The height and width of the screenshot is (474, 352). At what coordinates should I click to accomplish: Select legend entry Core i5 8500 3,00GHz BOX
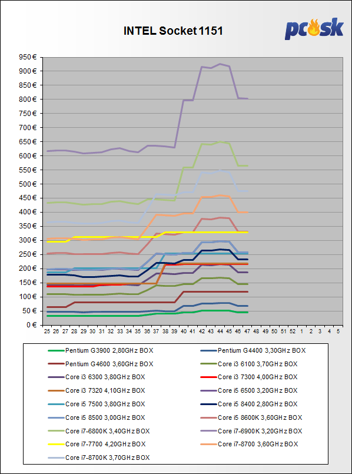[97, 417]
